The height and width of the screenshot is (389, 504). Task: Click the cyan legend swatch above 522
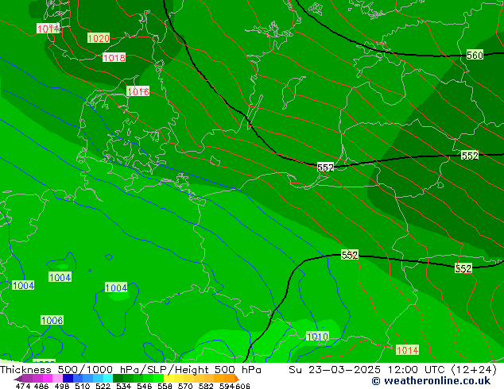108,378
